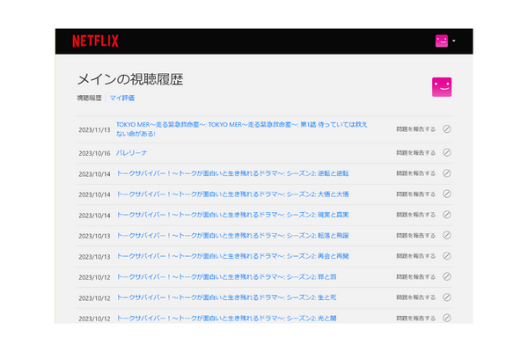The width and height of the screenshot is (528, 352).
Task: Click hide icon for 転落と飛躍 episode
Action: [446, 235]
